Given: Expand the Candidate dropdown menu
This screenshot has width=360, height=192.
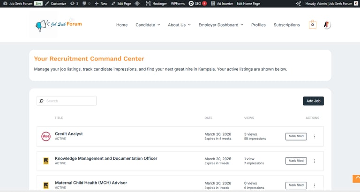Looking at the screenshot, I should [148, 25].
